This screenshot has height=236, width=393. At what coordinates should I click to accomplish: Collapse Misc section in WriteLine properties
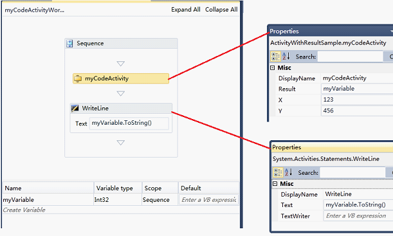[275, 184]
